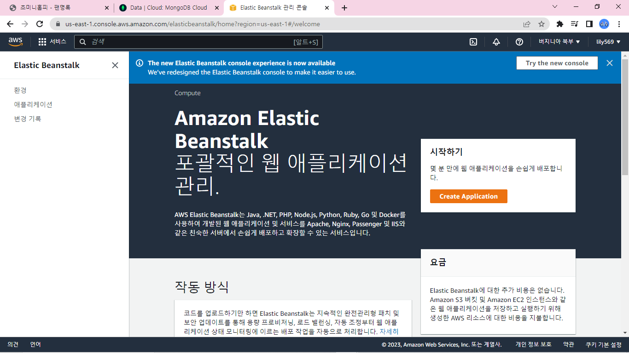629x353 pixels.
Task: Click the share page icon
Action: coord(527,24)
